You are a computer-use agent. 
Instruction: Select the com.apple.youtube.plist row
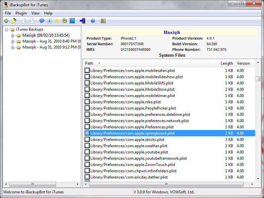[169, 152]
